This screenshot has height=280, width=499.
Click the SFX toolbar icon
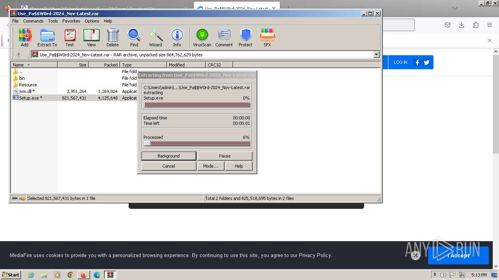267,38
